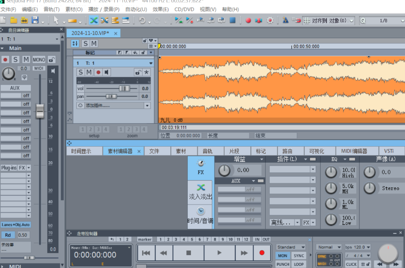This screenshot has width=405, height=268.
Task: Toggle the MON monitoring button
Action: [x=282, y=256]
